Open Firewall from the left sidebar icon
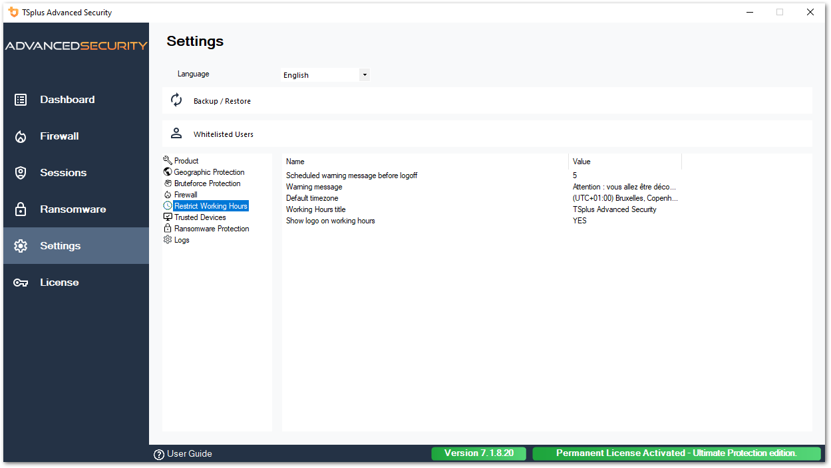831x468 pixels. click(21, 136)
